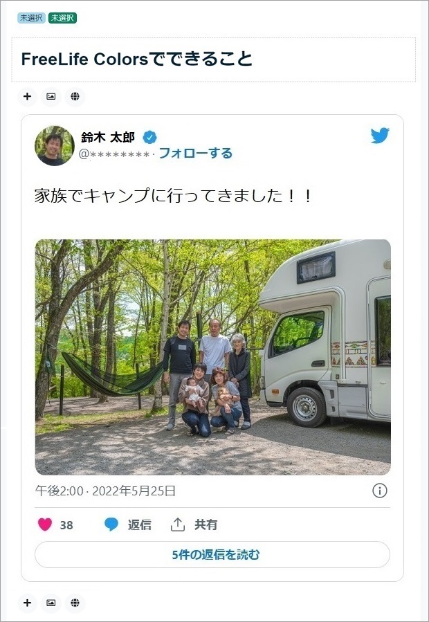The width and height of the screenshot is (429, 622).
Task: Click the bottom plus add-block icon
Action: click(28, 603)
